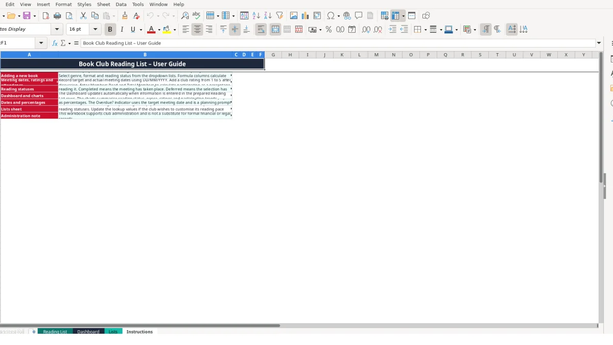
Task: Click the Insert Comment icon
Action: click(359, 16)
